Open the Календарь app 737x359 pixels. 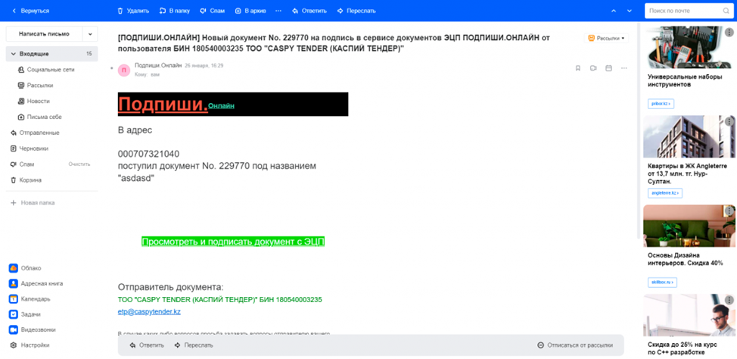pos(30,298)
